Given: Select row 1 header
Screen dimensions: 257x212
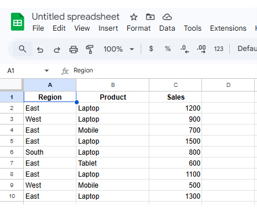Looking at the screenshot, I should (12, 97).
